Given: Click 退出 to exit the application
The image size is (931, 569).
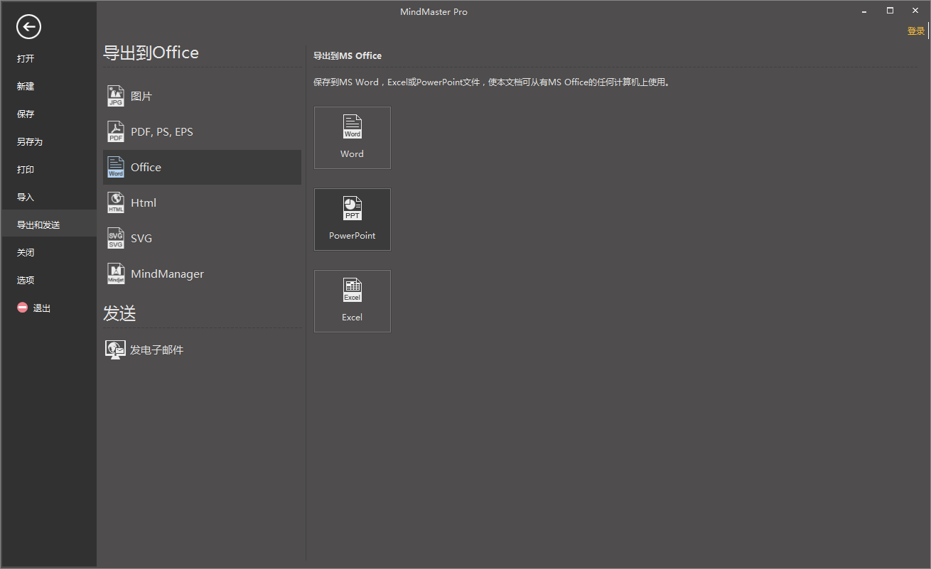Looking at the screenshot, I should (x=48, y=308).
